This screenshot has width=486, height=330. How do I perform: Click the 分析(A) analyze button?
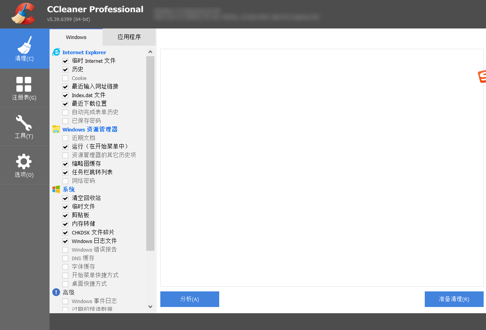click(190, 299)
